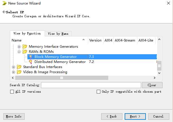Image resolution: width=173 pixels, height=122 pixels.
Task: Click the Next button
Action: point(135,116)
